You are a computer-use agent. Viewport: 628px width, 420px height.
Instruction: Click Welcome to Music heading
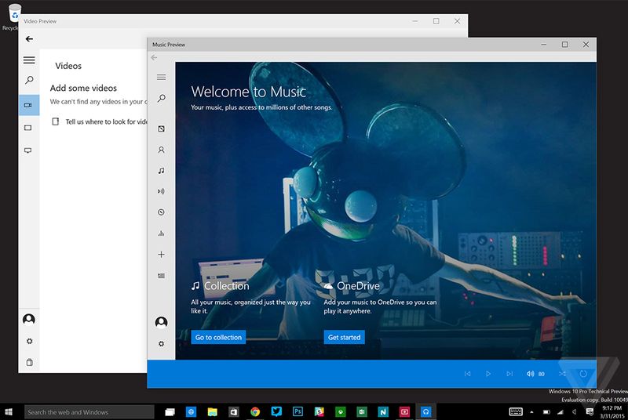[x=249, y=92]
